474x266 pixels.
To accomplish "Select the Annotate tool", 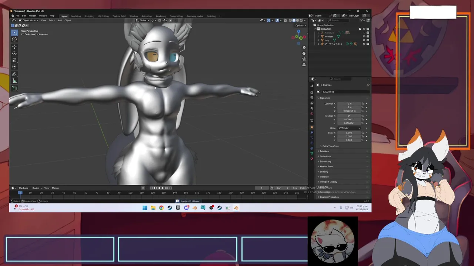I will tap(14, 74).
